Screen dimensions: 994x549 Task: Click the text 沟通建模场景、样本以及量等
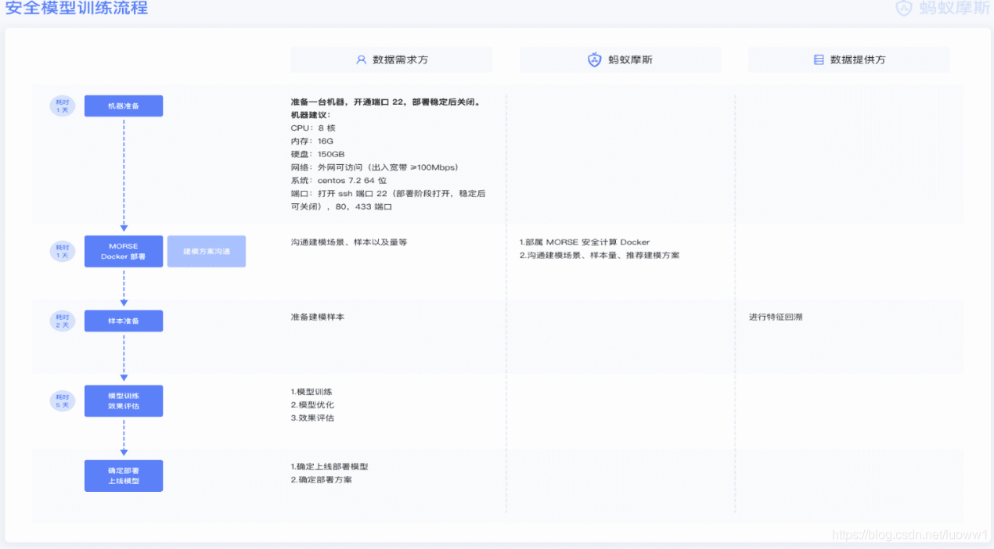click(349, 242)
